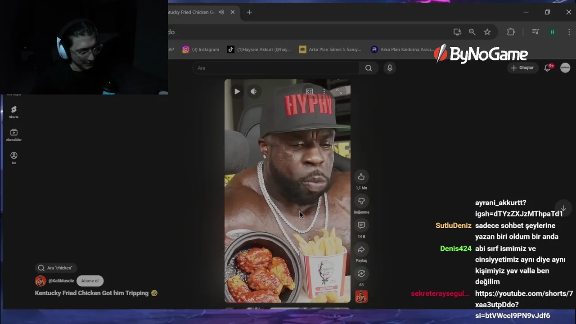Open the YouTube account avatar menu

pos(565,68)
